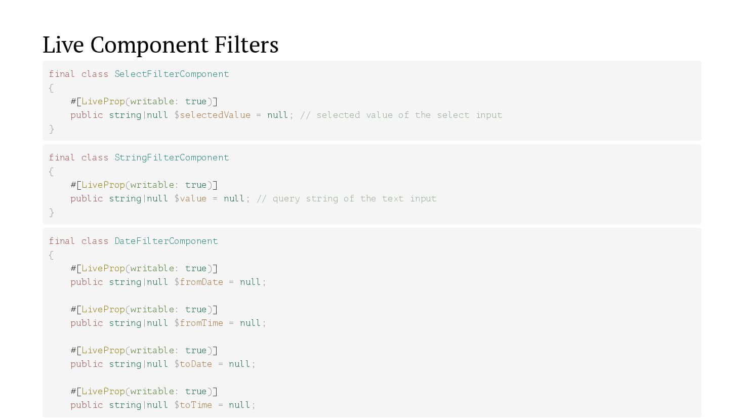Click the $toTime variable

[193, 405]
